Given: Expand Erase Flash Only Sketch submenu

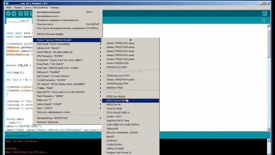Looking at the screenshot, I should point(67,64).
